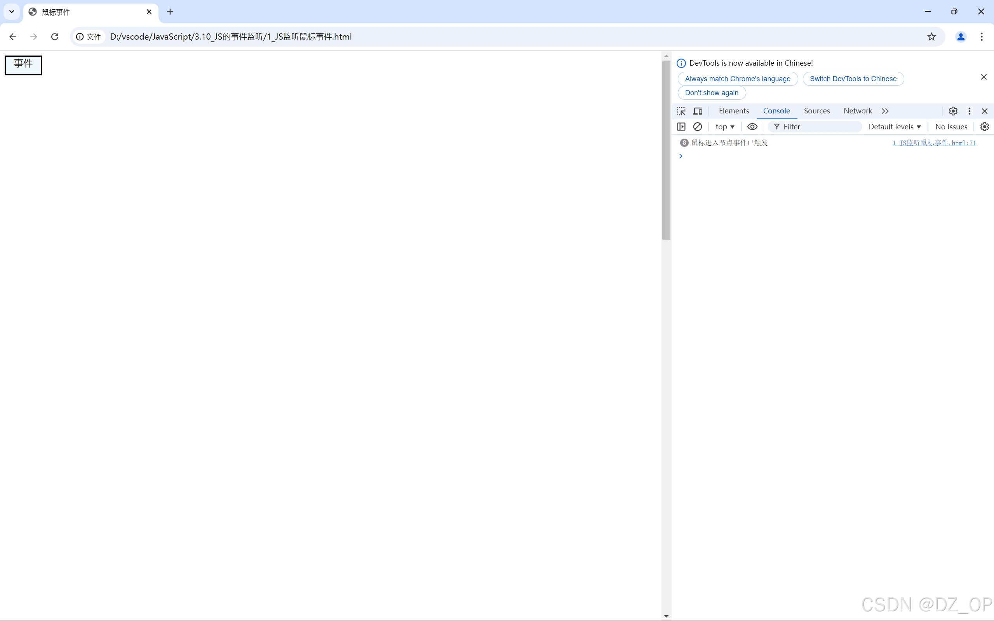The width and height of the screenshot is (994, 621).
Task: Open the html:71 source link in the console
Action: 934,143
